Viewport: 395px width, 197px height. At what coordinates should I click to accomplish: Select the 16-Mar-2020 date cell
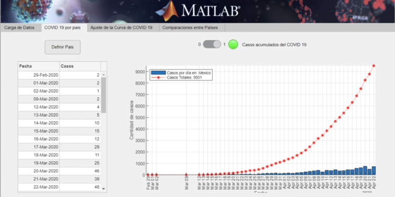pyautogui.click(x=39, y=139)
